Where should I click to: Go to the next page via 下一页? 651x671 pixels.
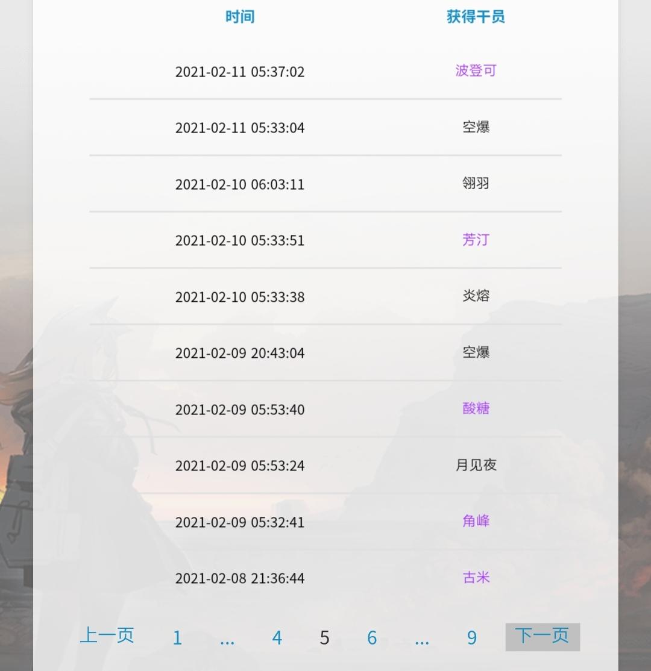coord(542,636)
